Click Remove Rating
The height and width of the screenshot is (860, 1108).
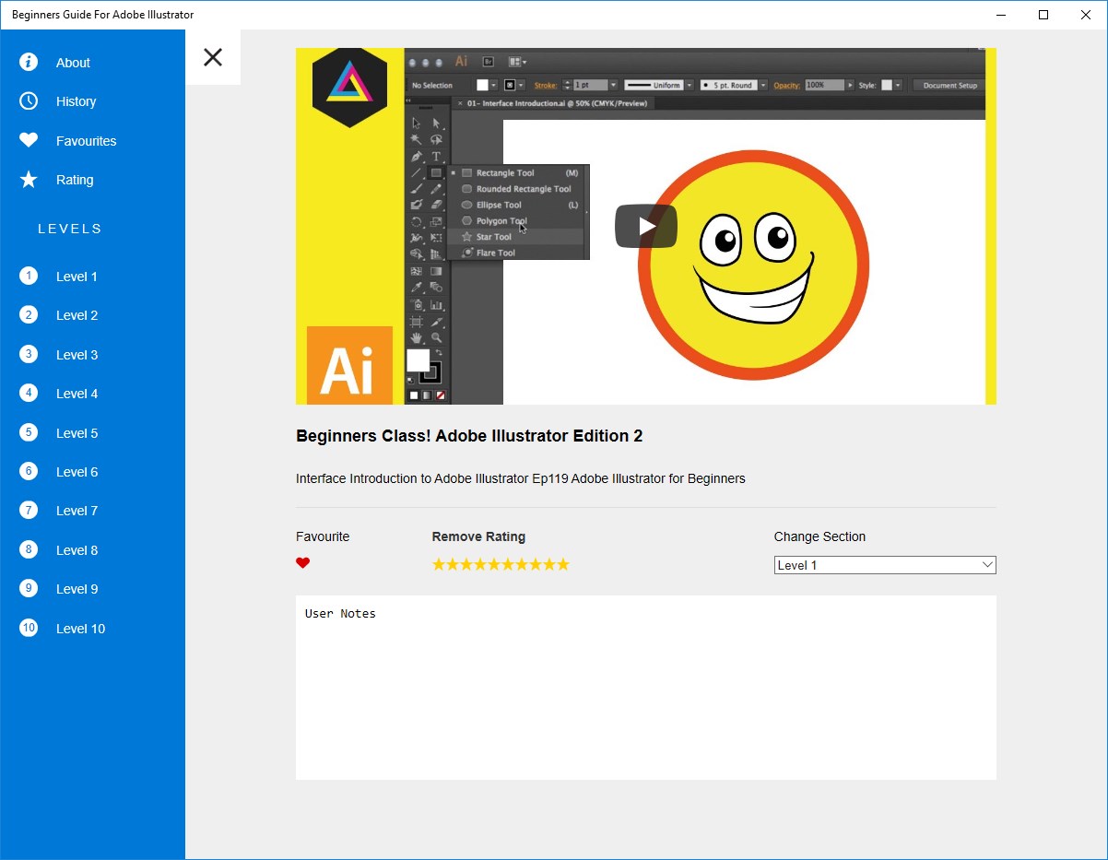478,536
